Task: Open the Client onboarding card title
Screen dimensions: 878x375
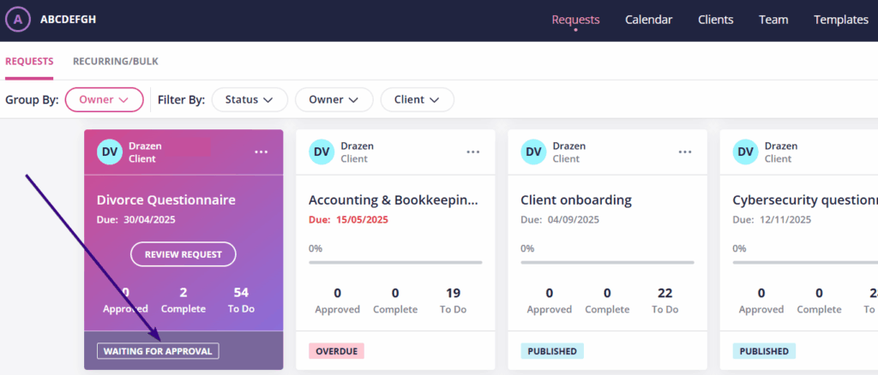Action: point(575,200)
